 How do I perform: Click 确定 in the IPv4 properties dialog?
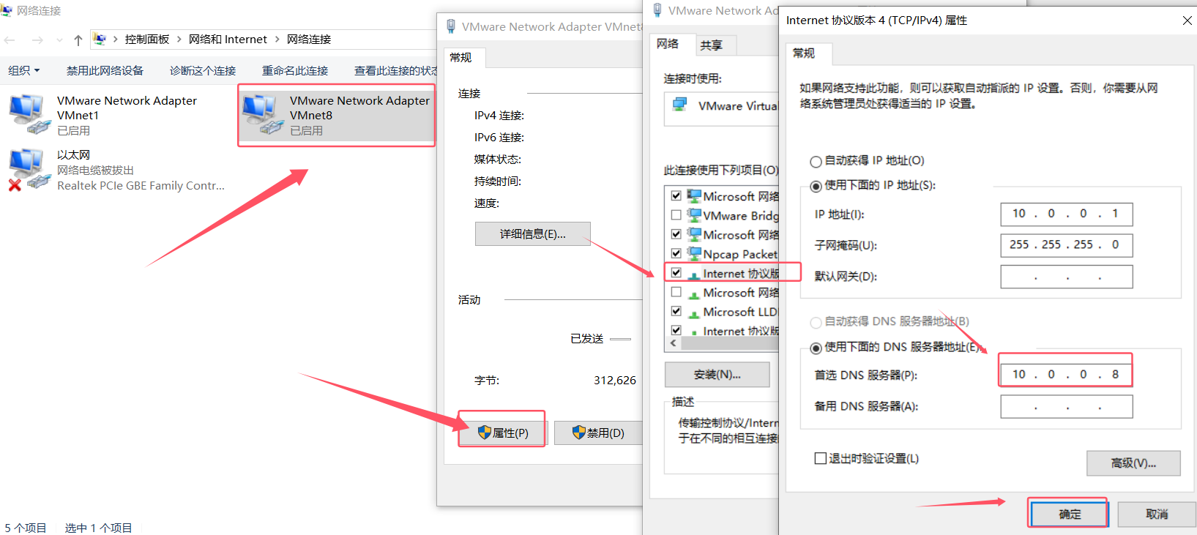click(x=1070, y=515)
